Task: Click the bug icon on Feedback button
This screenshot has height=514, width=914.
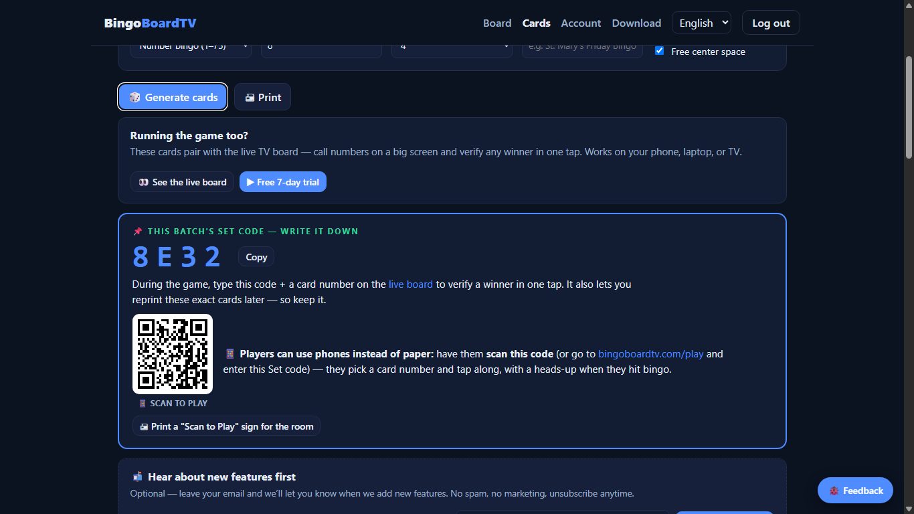Action: coord(834,491)
